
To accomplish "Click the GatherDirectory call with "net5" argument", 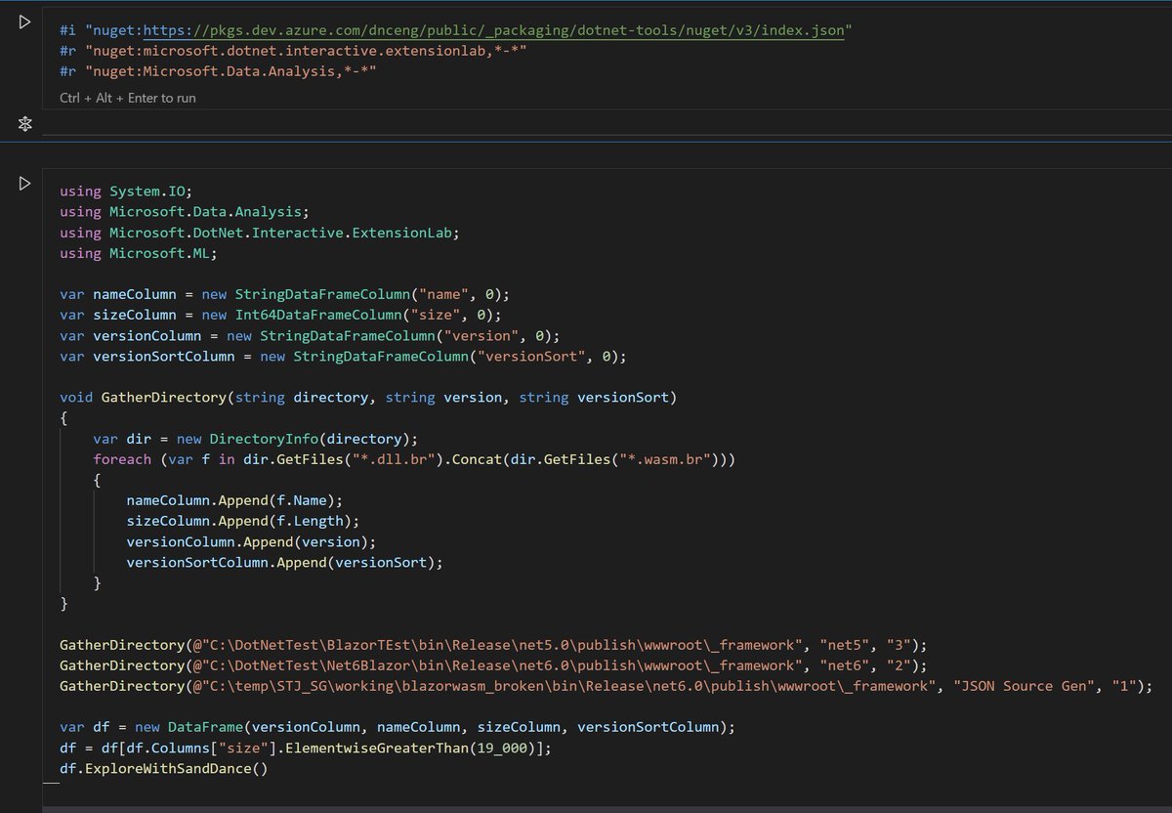I will point(492,645).
